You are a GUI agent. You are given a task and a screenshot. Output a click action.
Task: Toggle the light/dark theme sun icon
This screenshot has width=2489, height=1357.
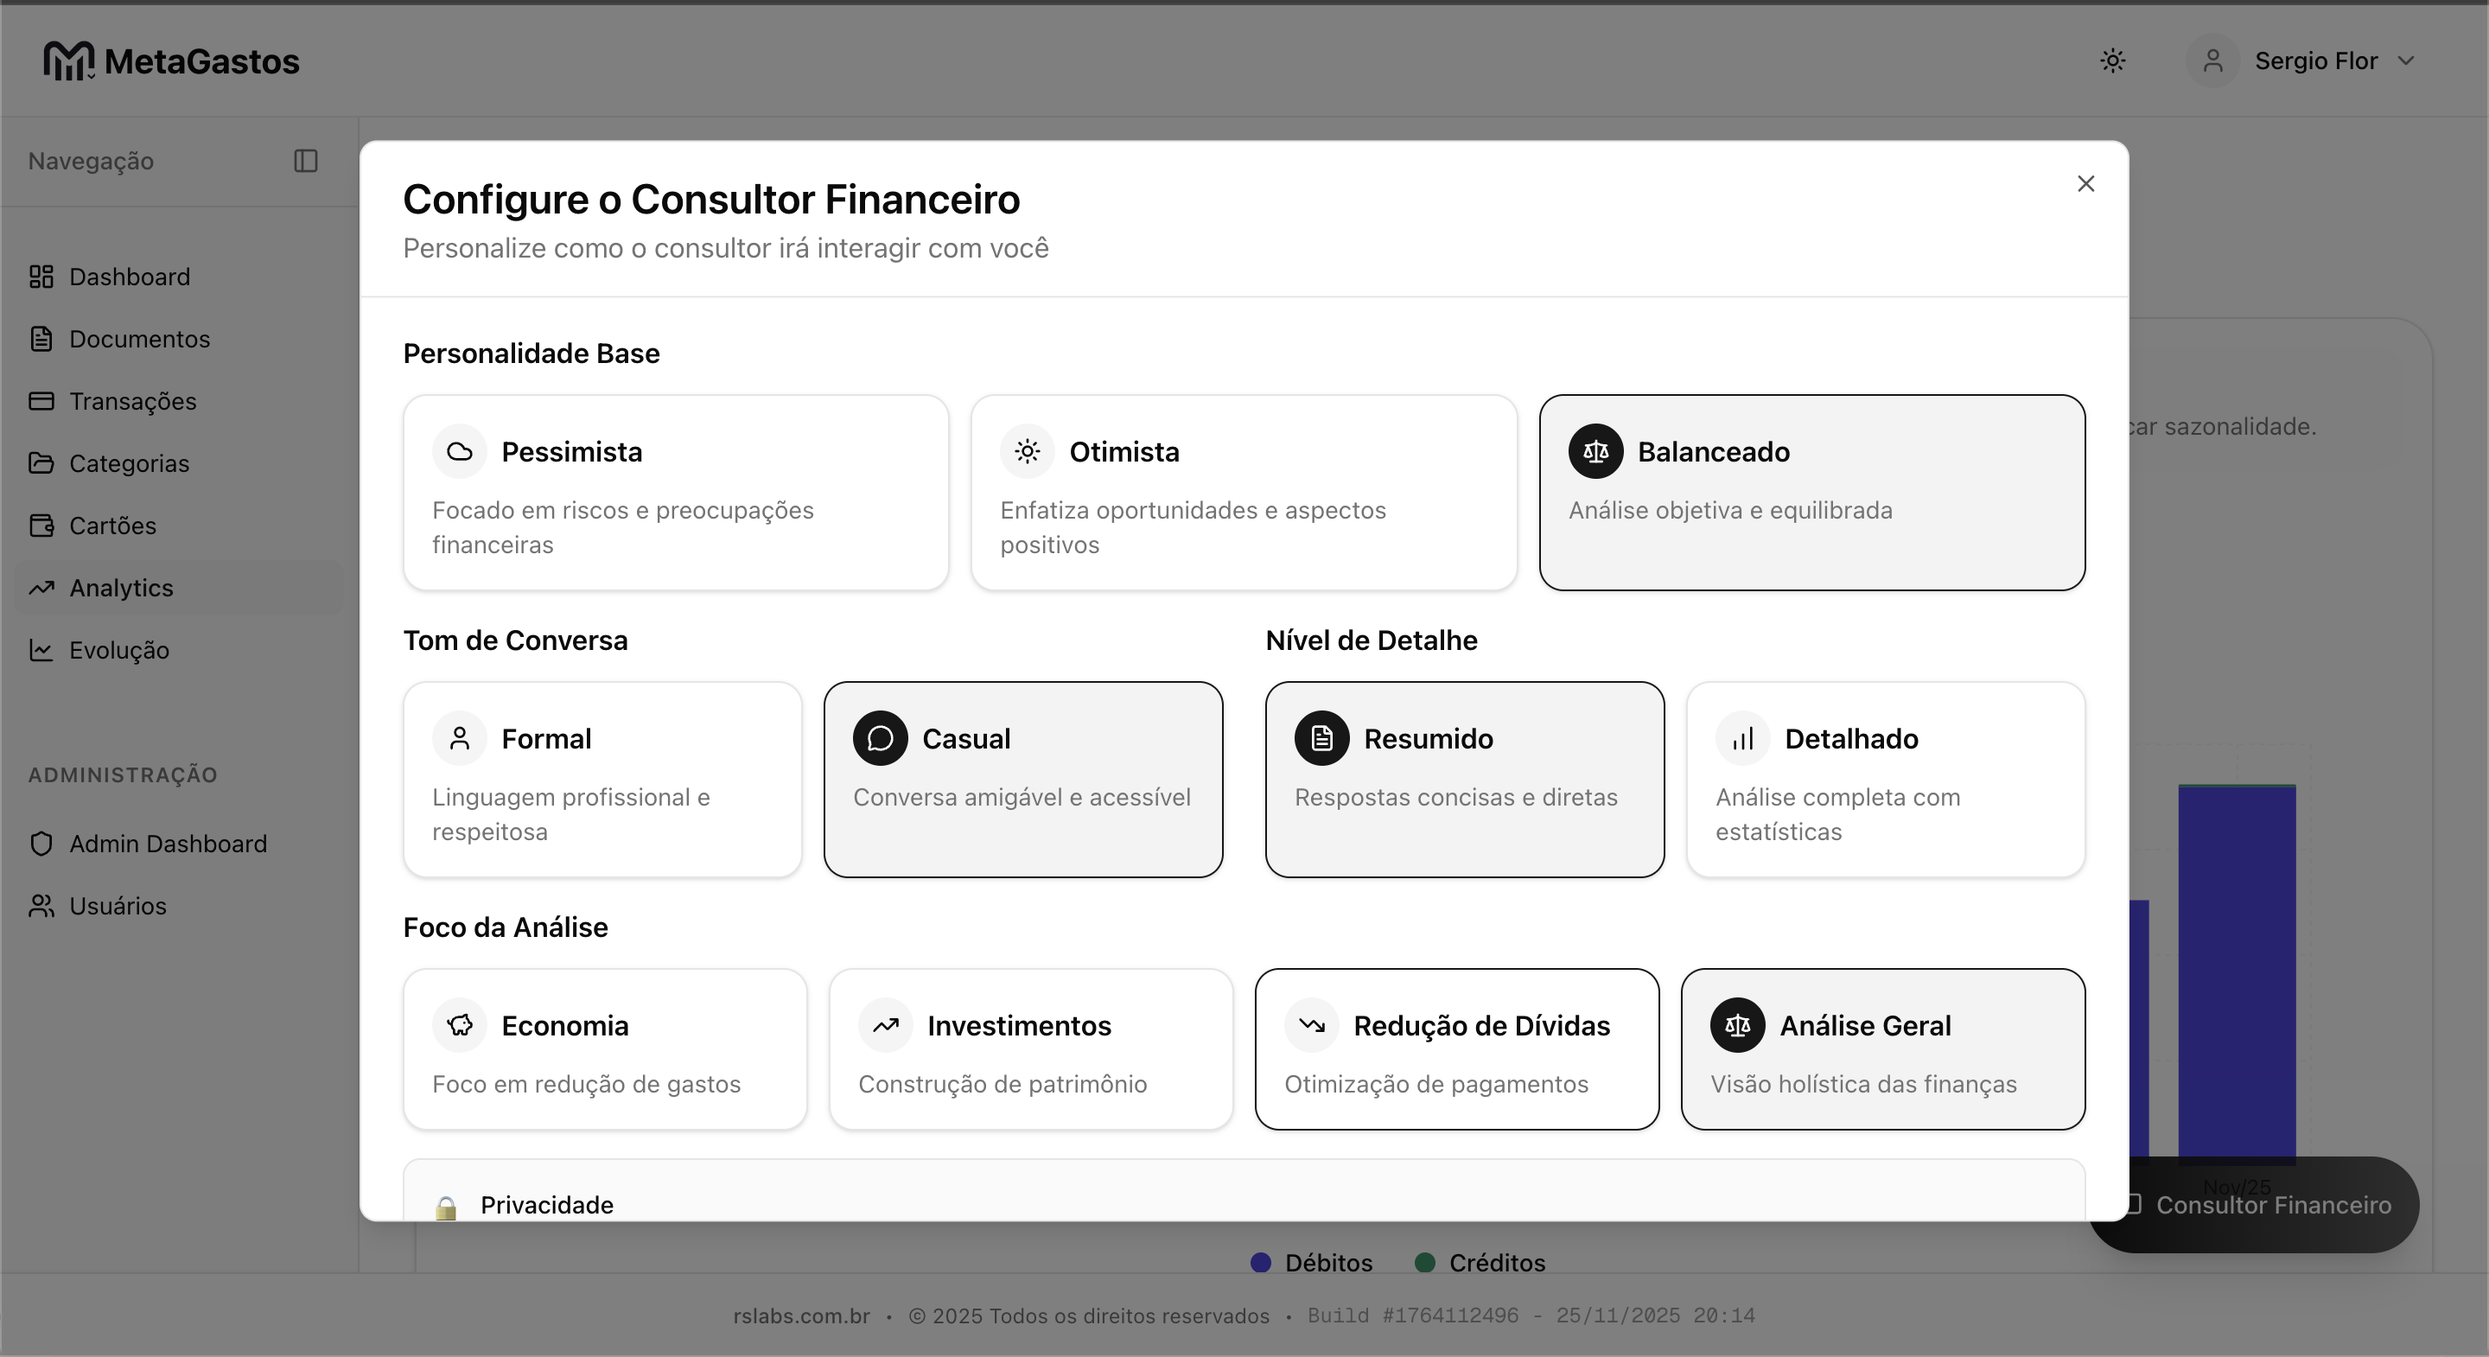tap(2112, 61)
